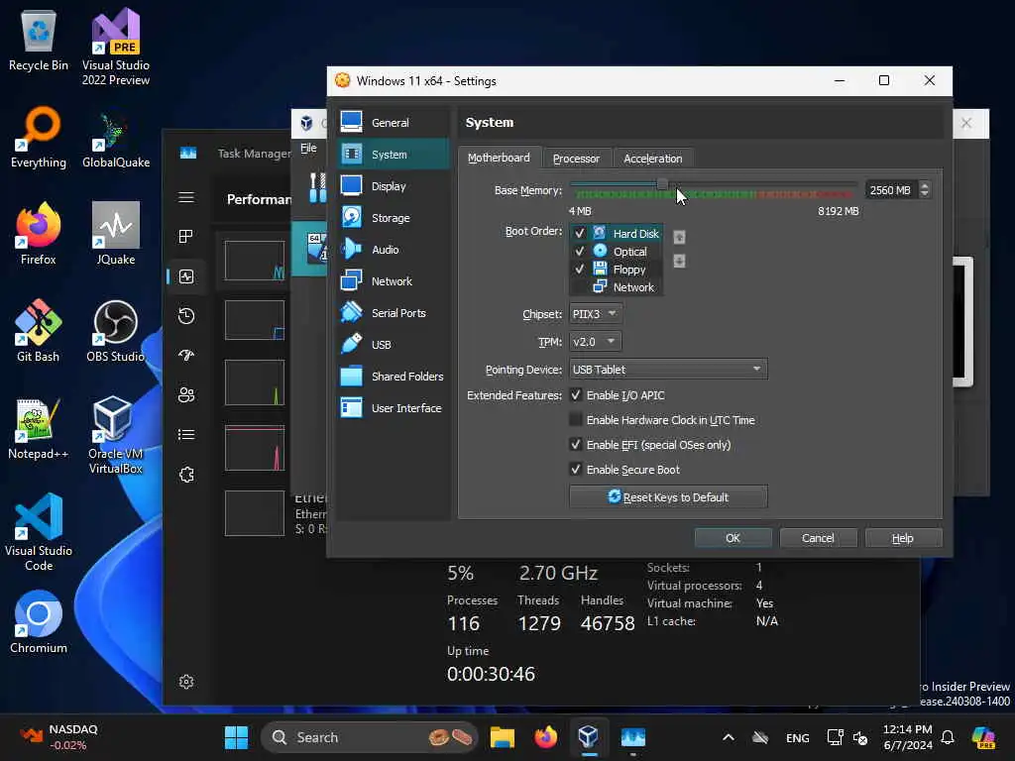This screenshot has height=761, width=1015.
Task: Open Git Bash desktop shortcut
Action: coord(39,331)
